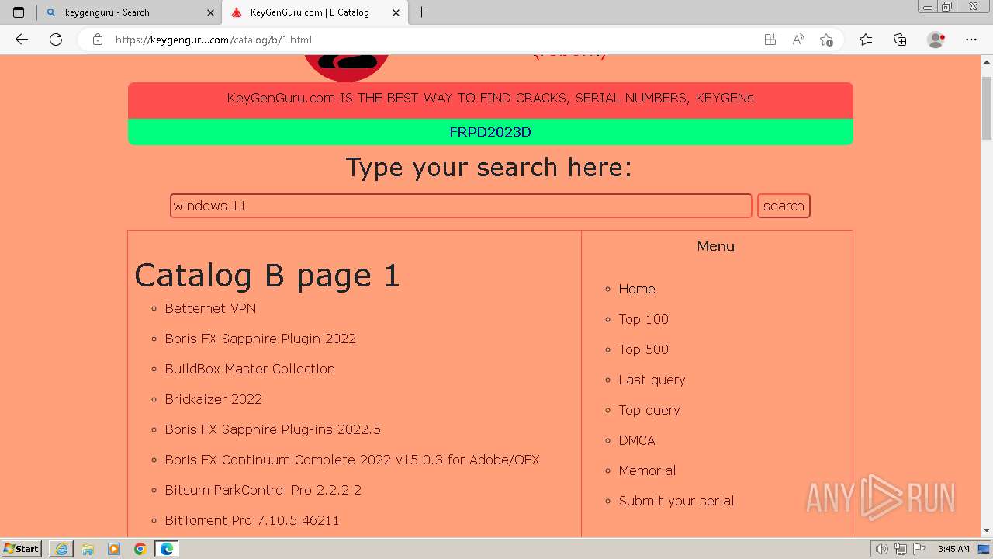Click the FRPD2023D green banner link

pos(490,132)
